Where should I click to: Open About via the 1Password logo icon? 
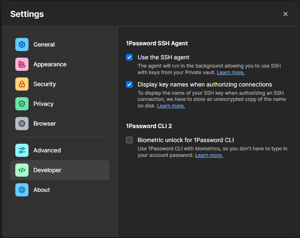point(22,190)
